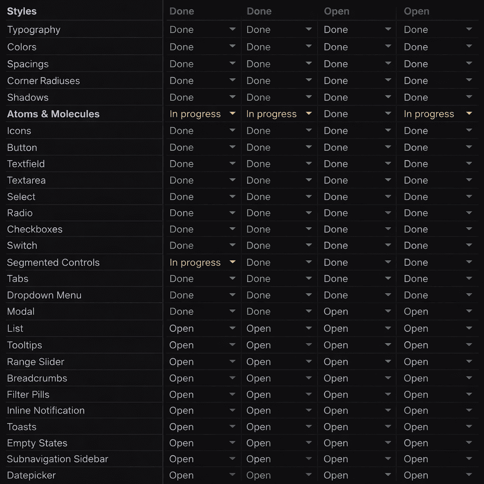Select the Range Slider row label
Viewport: 484px width, 484px height.
[x=35, y=362]
